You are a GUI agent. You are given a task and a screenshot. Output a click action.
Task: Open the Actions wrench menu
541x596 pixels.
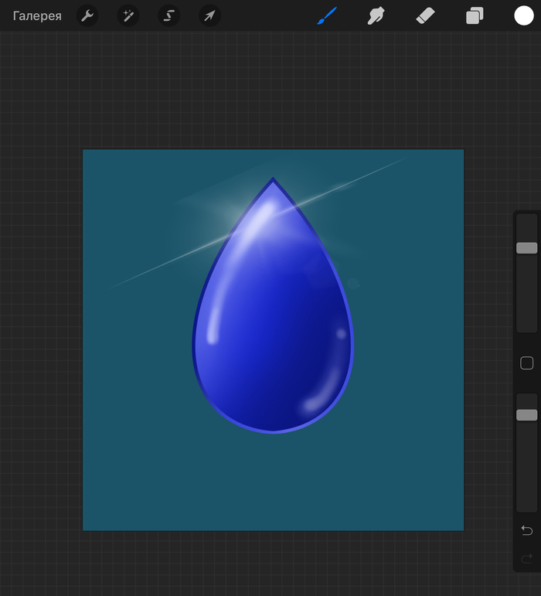tap(87, 15)
